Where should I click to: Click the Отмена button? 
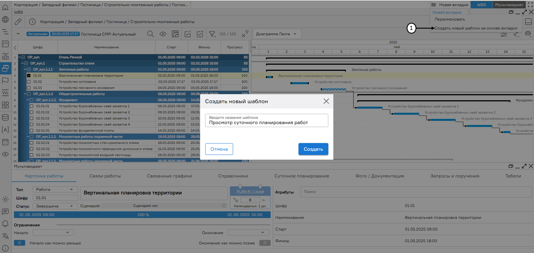click(x=219, y=149)
